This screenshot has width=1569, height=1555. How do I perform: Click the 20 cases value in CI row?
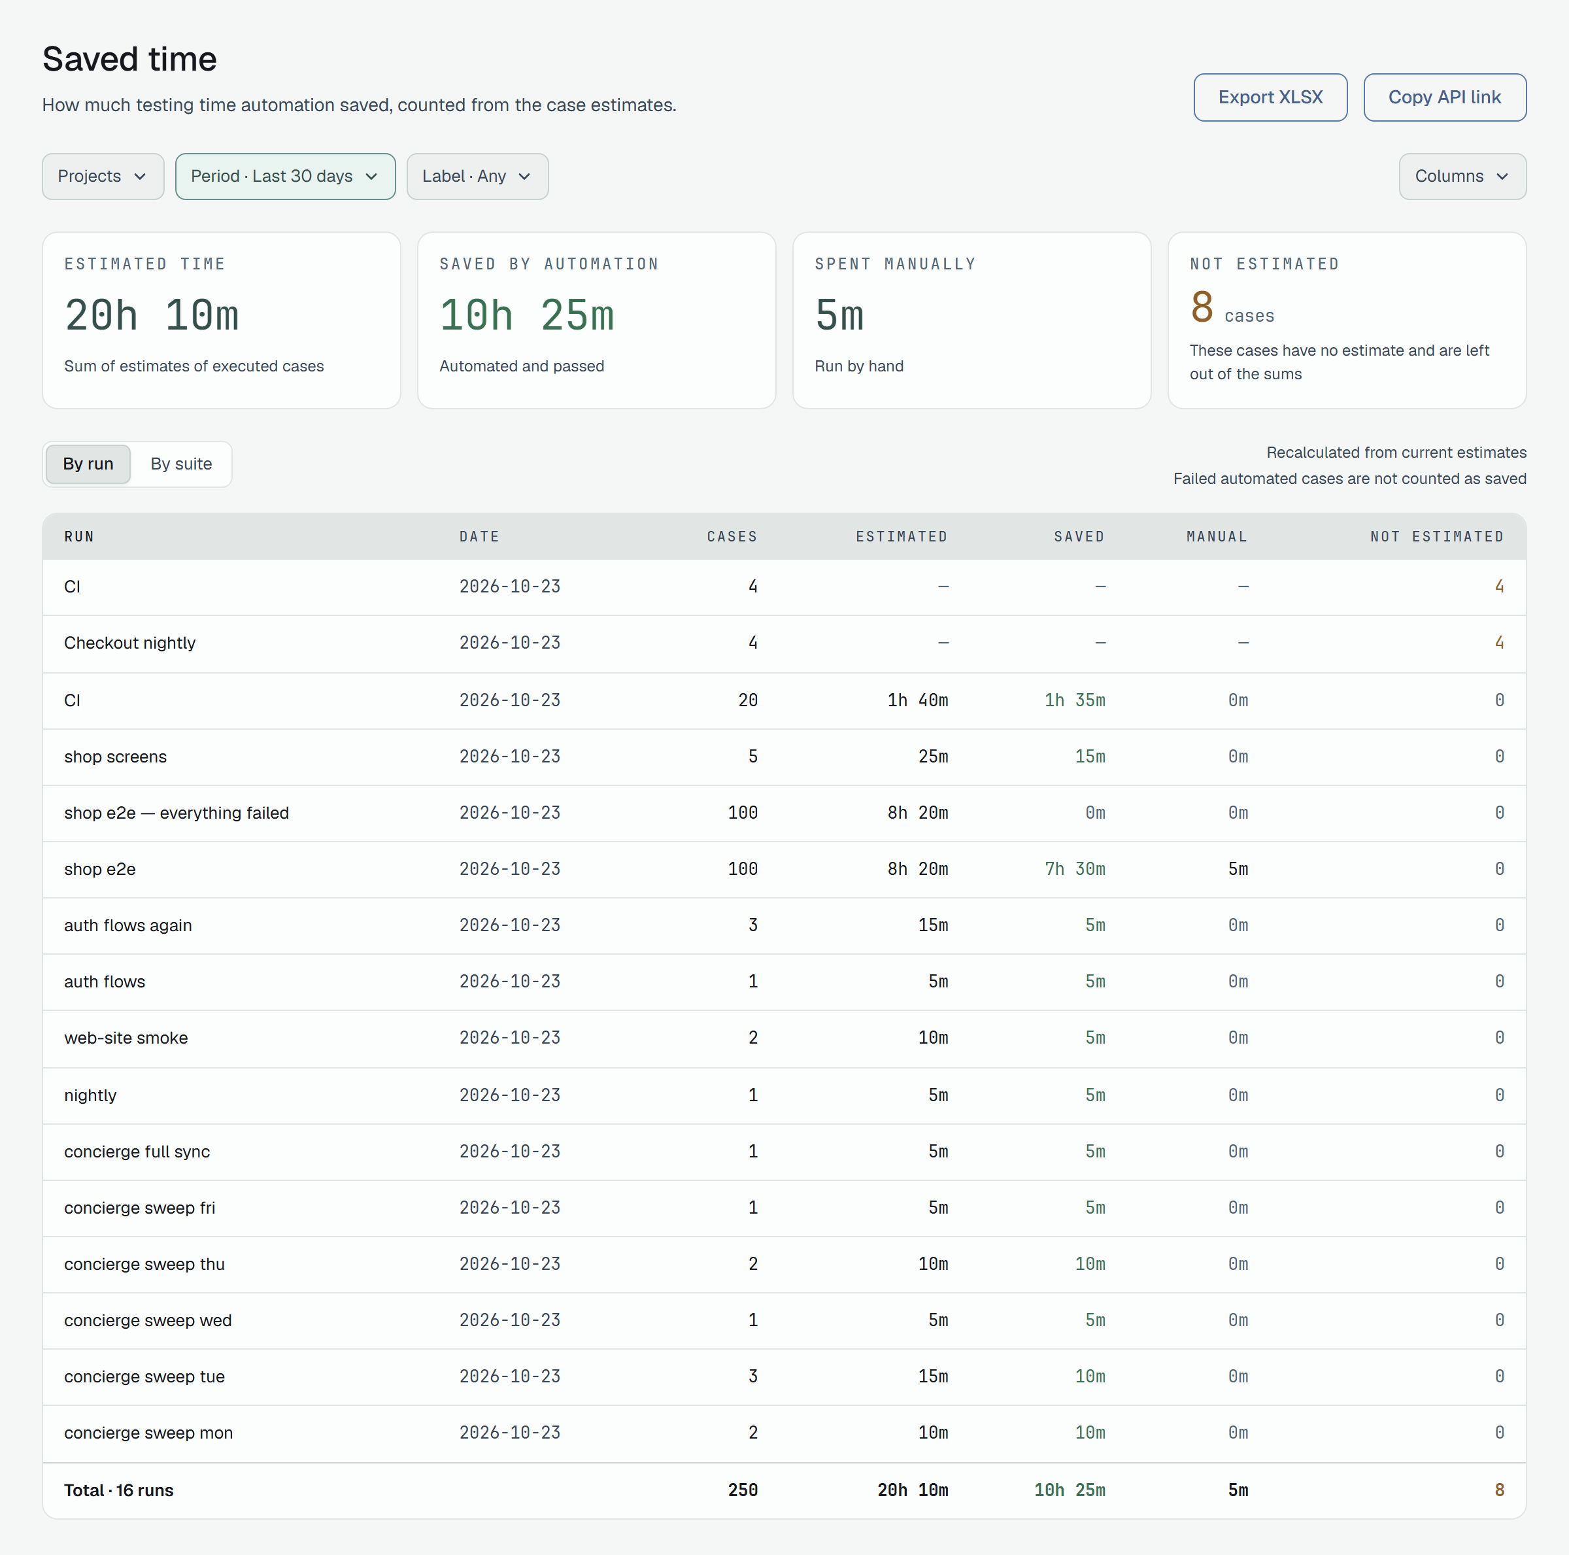click(x=748, y=700)
